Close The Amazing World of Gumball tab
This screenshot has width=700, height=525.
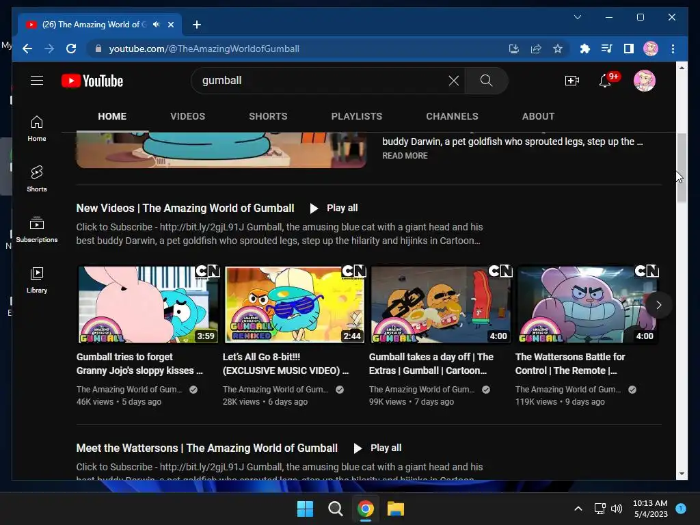coord(170,25)
